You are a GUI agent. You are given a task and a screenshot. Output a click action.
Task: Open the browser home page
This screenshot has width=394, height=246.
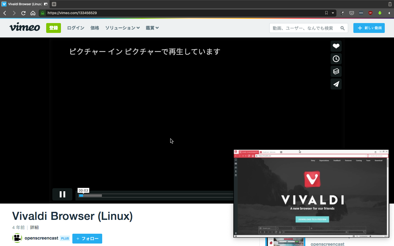pos(33,13)
